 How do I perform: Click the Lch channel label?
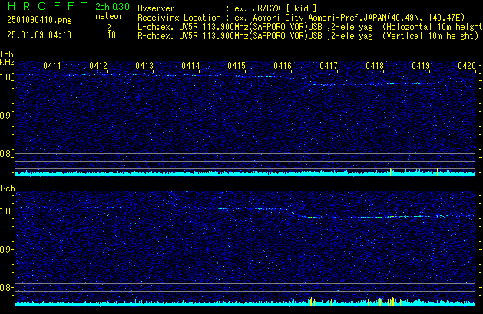click(x=7, y=54)
